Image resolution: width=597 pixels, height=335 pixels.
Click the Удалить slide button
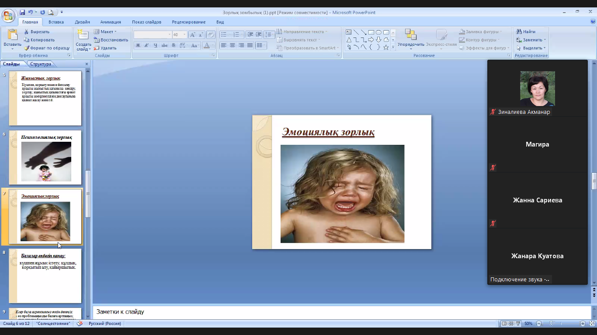point(105,48)
